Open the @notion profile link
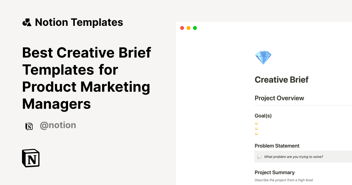Viewport: 352px width, 185px height. point(58,125)
